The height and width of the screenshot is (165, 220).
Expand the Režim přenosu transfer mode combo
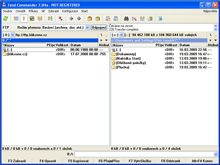coord(87,27)
